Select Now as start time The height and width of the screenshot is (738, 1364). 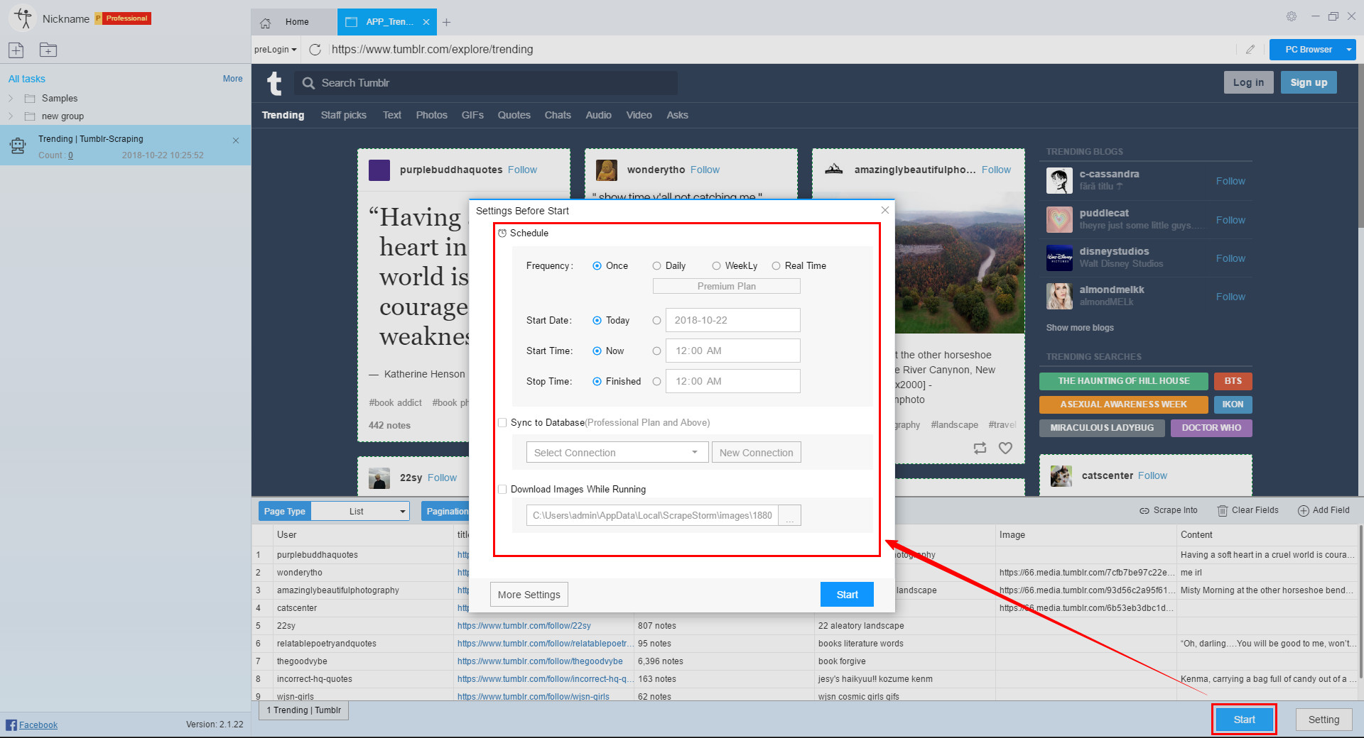(597, 351)
